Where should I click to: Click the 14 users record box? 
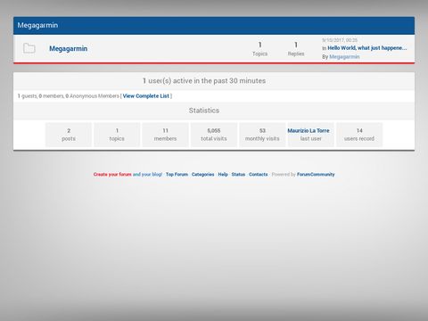coord(359,135)
